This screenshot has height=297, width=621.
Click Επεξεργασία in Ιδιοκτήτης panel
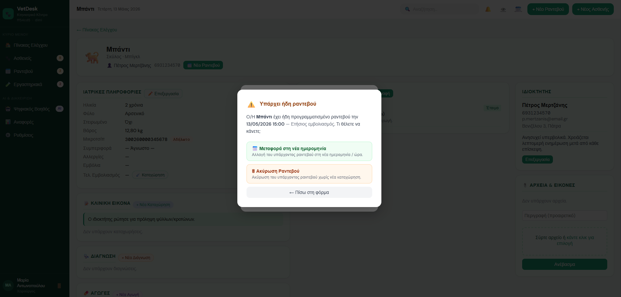coord(537,160)
